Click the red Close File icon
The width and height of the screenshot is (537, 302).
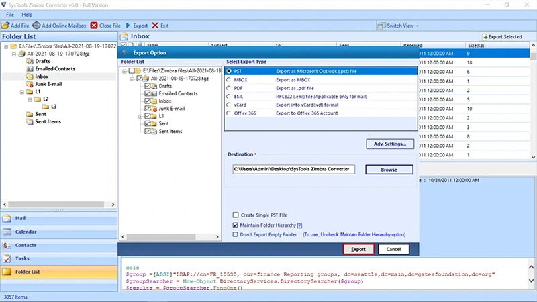click(94, 26)
